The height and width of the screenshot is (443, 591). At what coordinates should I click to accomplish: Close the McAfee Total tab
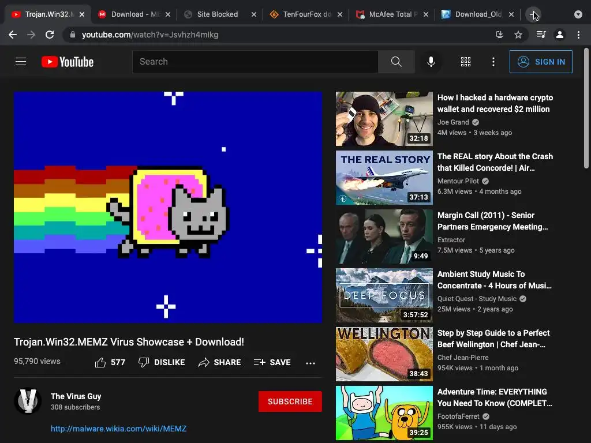coord(425,14)
